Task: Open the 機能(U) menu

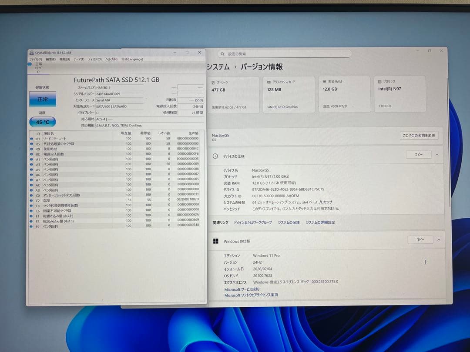Action: pos(64,59)
